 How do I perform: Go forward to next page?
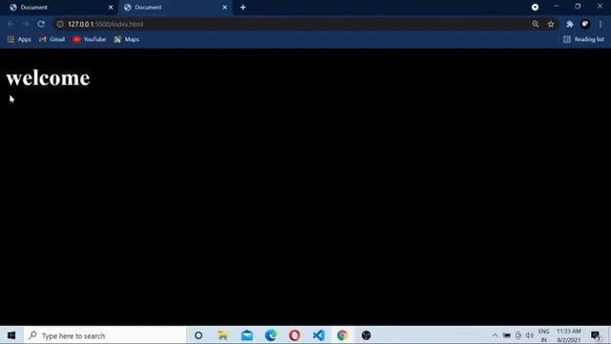click(x=26, y=24)
